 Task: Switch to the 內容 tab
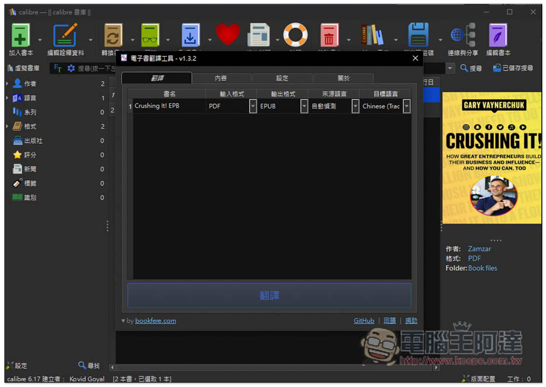[221, 78]
